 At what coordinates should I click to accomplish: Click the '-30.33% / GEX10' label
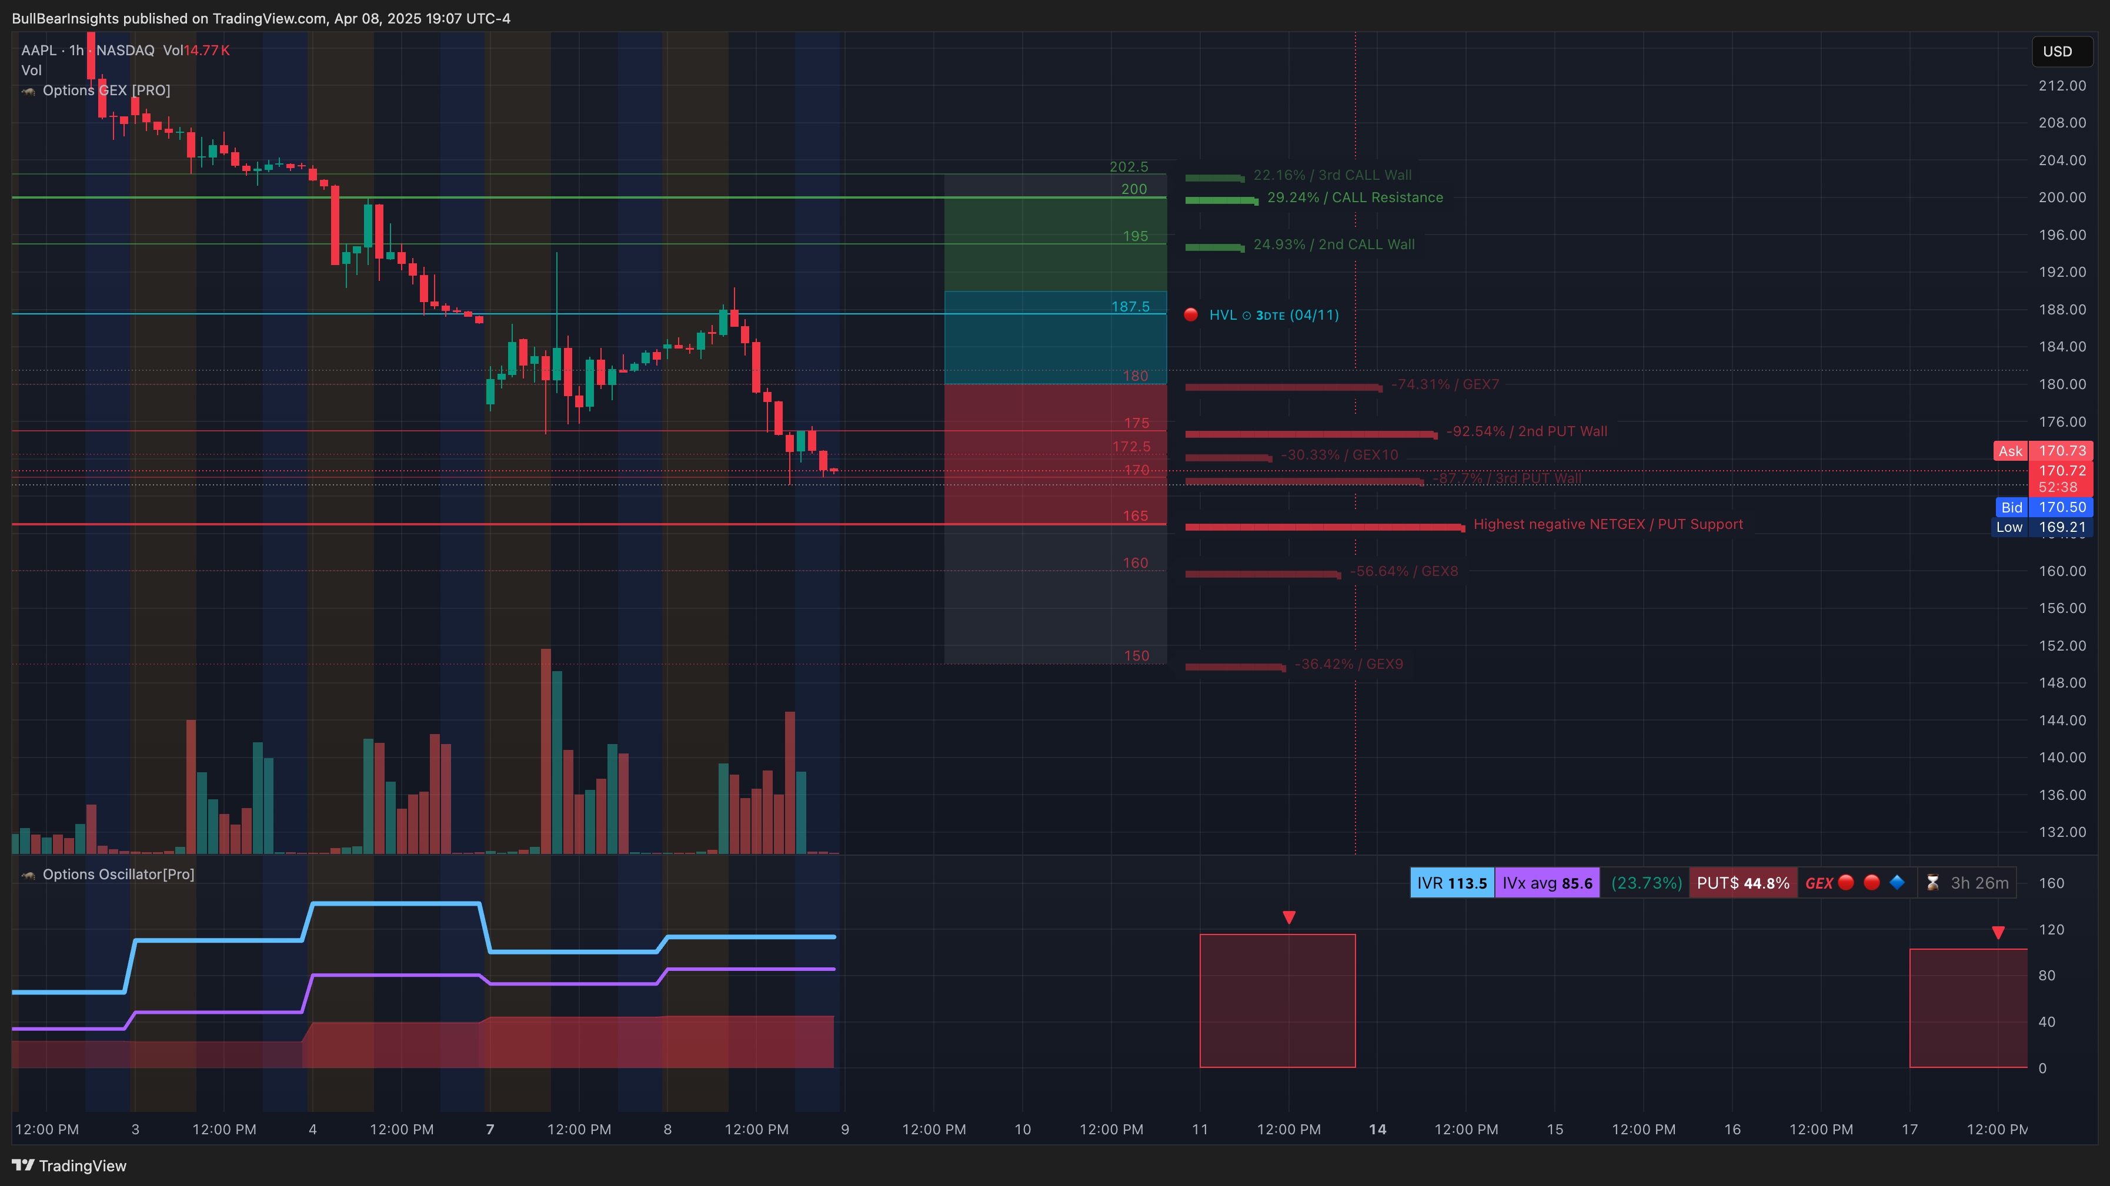click(x=1340, y=455)
